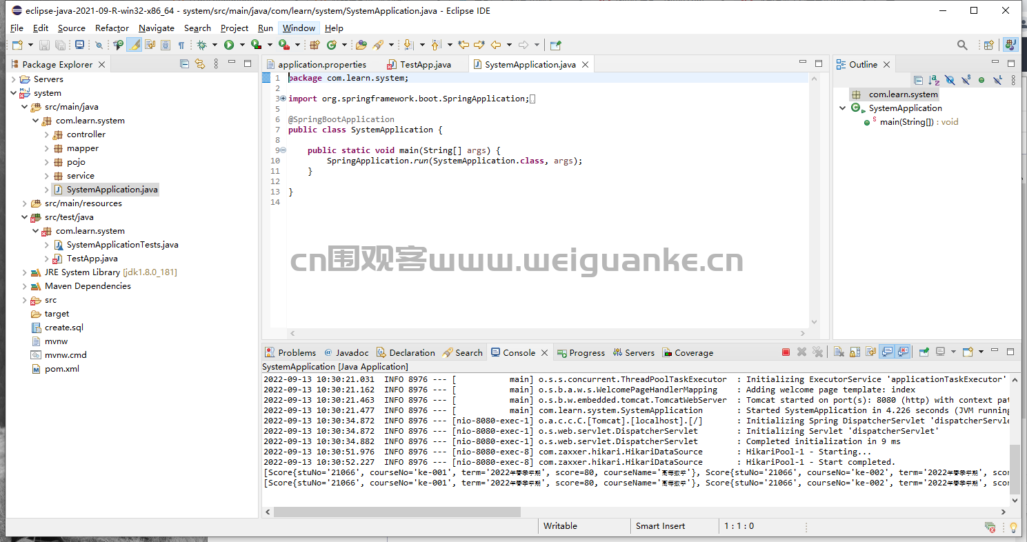Run the application with green play icon

pos(228,45)
